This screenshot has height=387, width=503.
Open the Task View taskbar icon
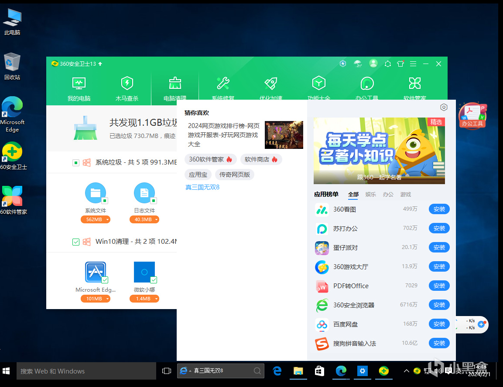tap(167, 371)
